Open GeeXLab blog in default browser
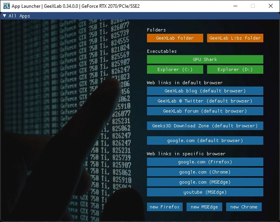The width and height of the screenshot is (280, 222). [205, 91]
